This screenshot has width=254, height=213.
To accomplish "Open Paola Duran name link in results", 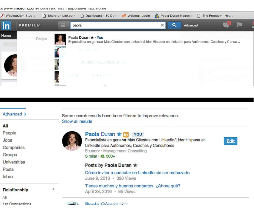I will coord(100,134).
